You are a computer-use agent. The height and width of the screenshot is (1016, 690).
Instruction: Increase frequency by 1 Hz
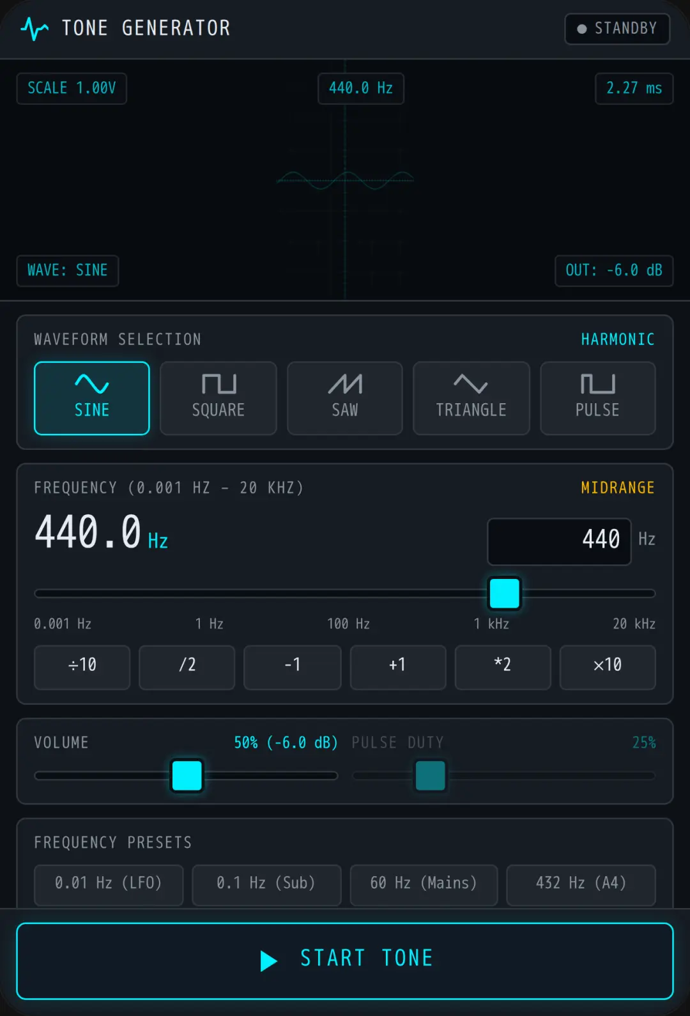click(398, 667)
